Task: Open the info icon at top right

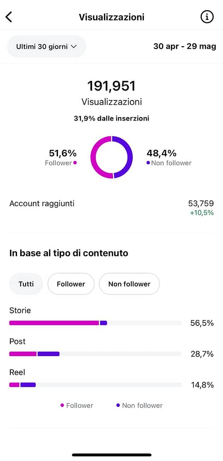Action: pos(207,17)
